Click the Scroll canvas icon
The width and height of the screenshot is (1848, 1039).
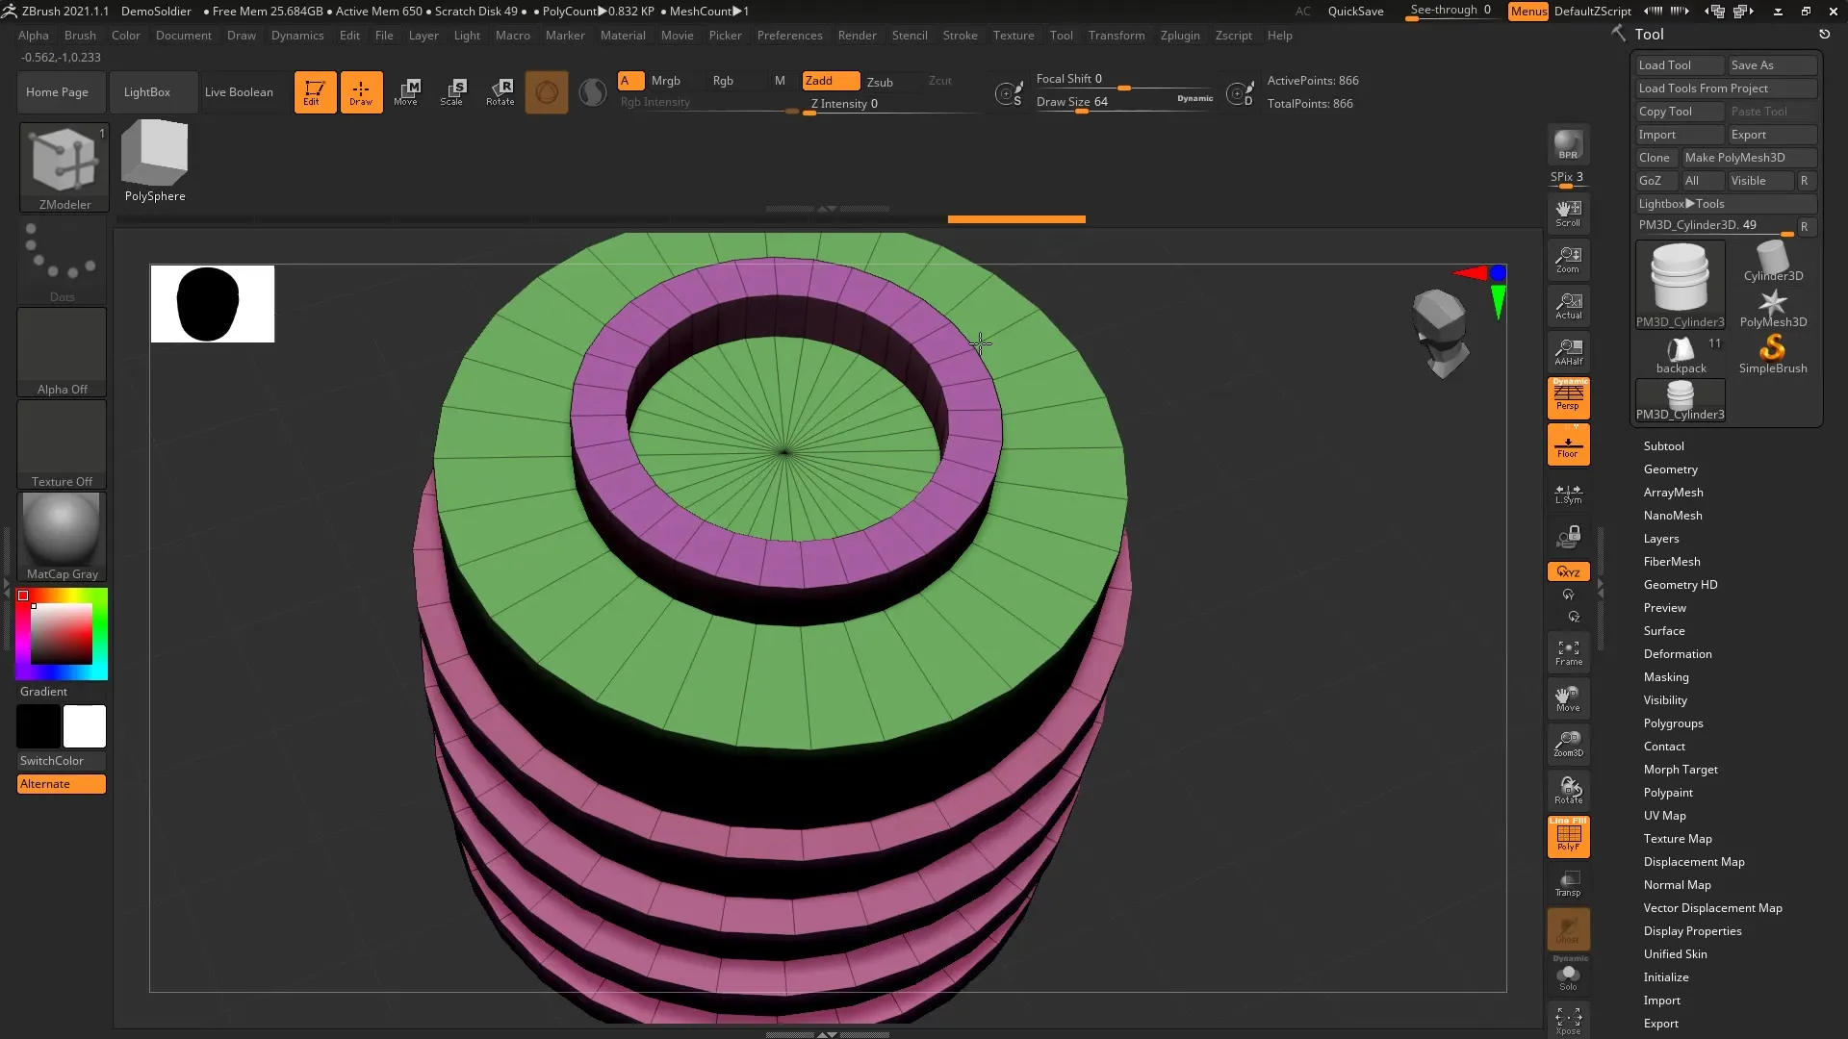[x=1568, y=214]
